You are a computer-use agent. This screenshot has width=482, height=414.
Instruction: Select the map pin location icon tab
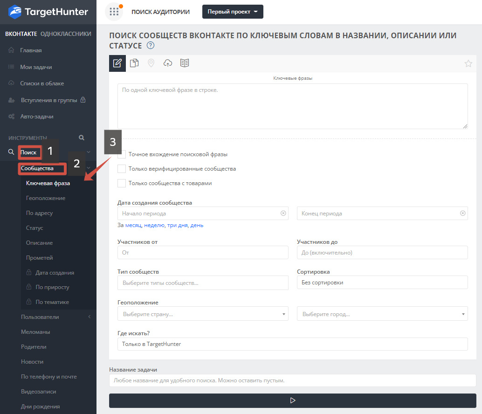pyautogui.click(x=151, y=63)
